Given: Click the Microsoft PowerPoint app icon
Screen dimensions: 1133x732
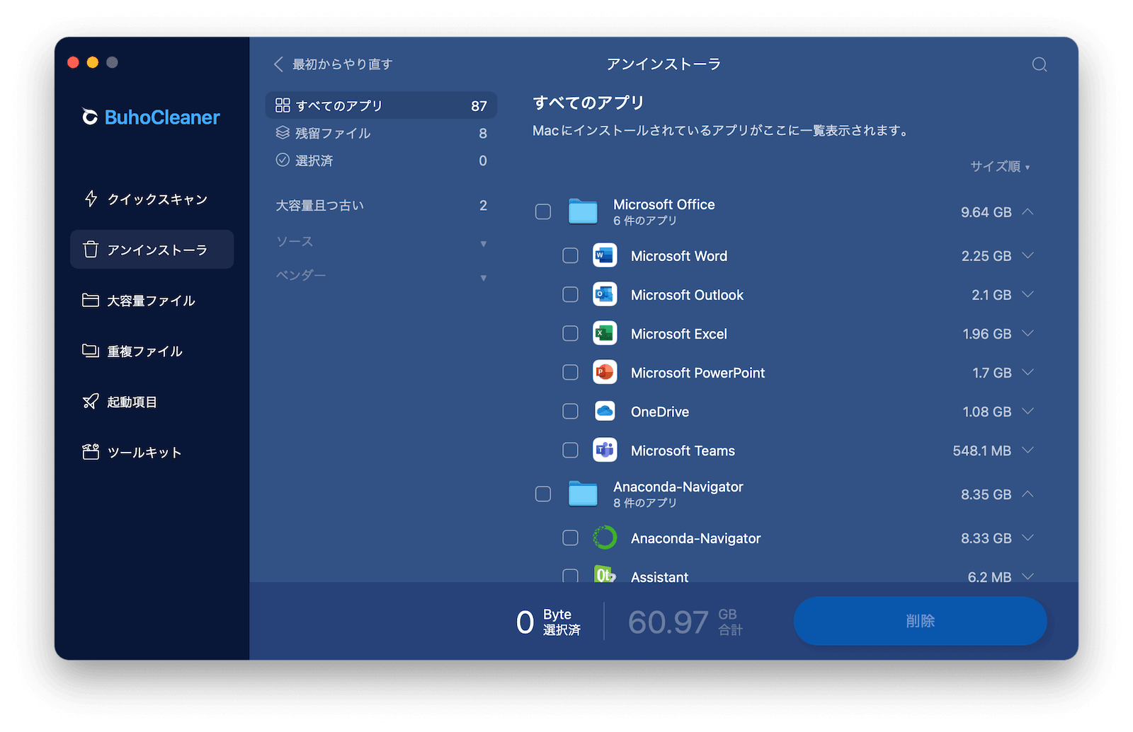Looking at the screenshot, I should pos(605,372).
